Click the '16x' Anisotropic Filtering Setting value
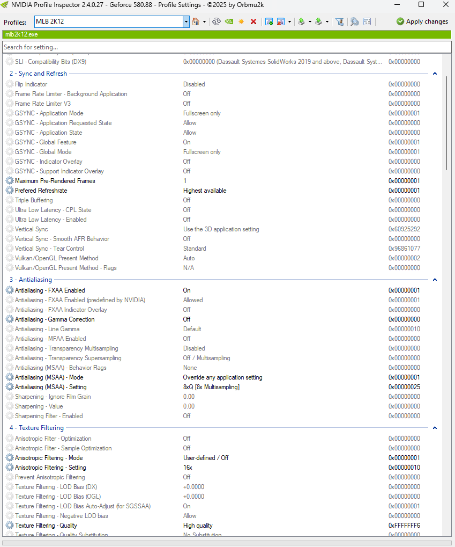 point(188,468)
